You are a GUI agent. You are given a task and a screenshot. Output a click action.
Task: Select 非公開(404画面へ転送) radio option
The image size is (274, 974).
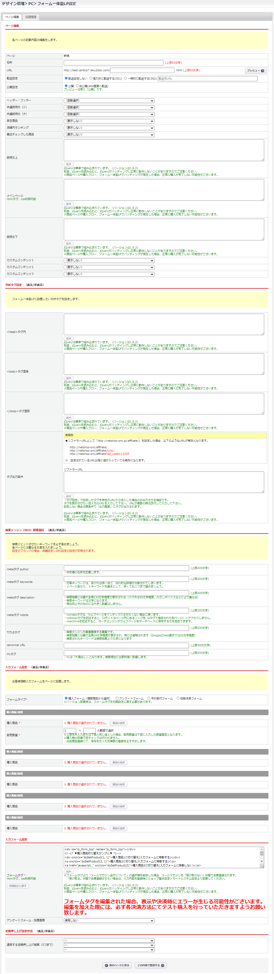77,86
